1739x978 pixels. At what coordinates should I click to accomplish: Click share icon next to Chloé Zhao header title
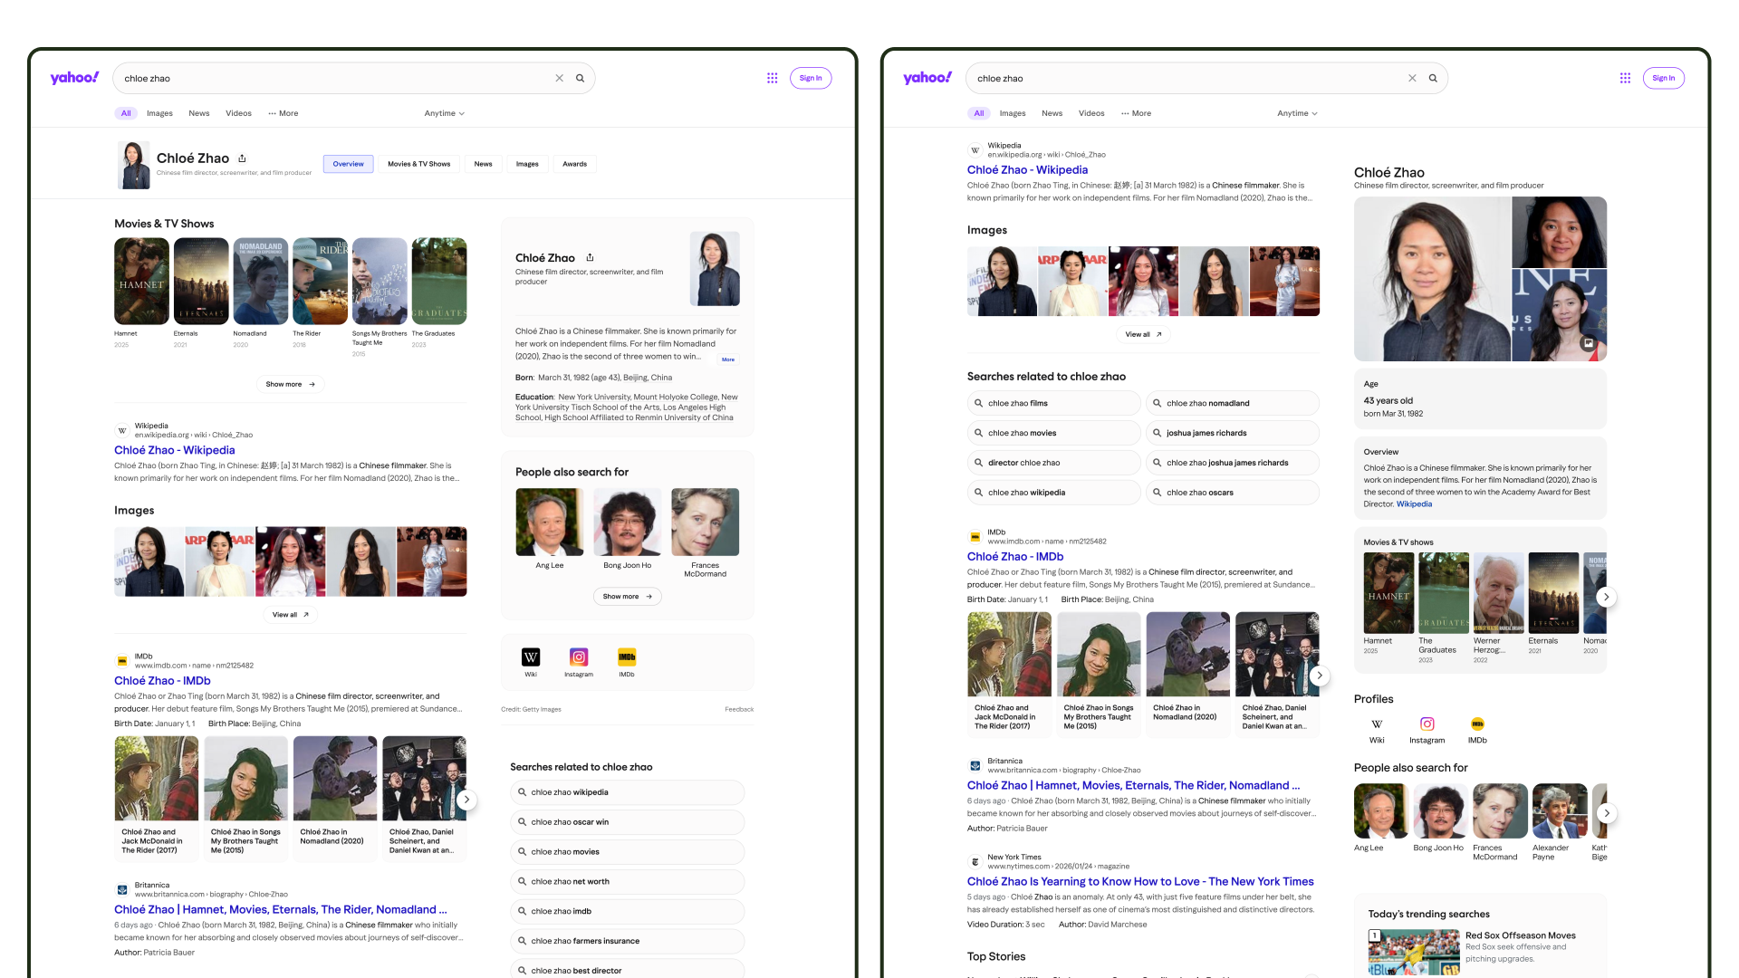pos(242,158)
